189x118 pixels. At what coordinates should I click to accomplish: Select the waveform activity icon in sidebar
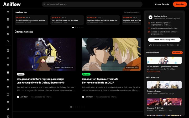[8, 34]
